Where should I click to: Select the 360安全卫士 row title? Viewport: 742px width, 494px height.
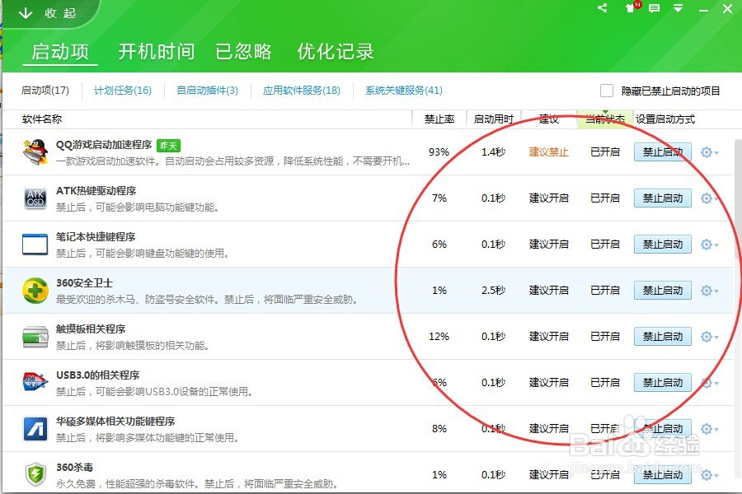(84, 282)
